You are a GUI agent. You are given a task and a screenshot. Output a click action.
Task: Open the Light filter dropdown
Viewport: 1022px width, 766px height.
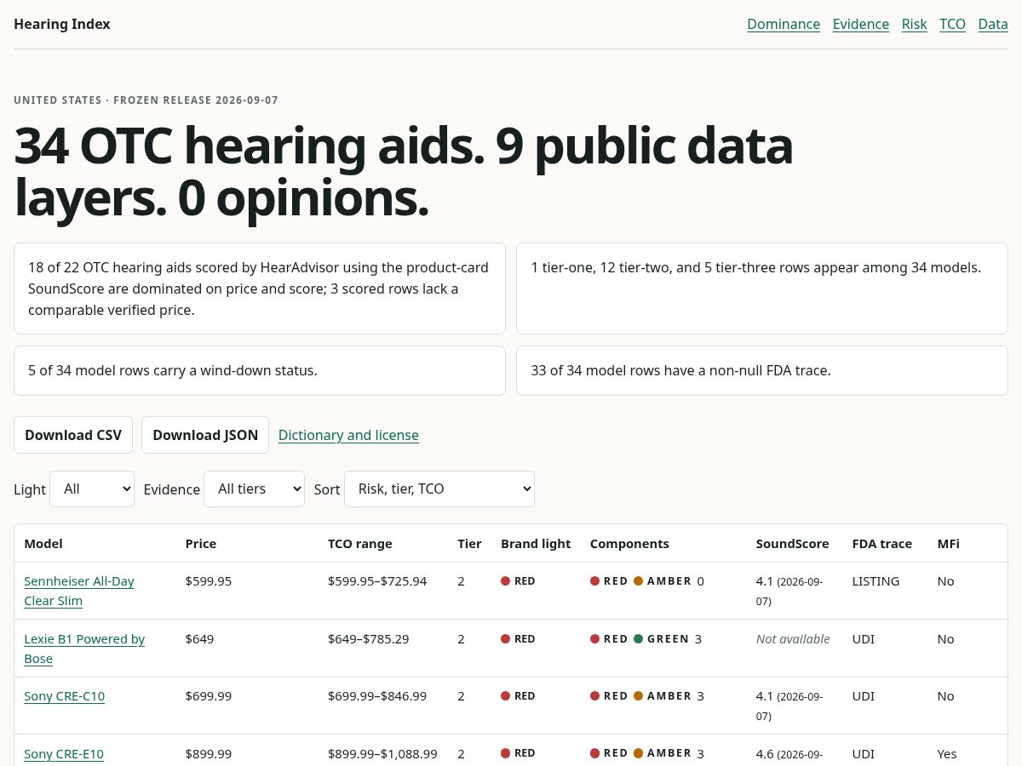pyautogui.click(x=92, y=489)
